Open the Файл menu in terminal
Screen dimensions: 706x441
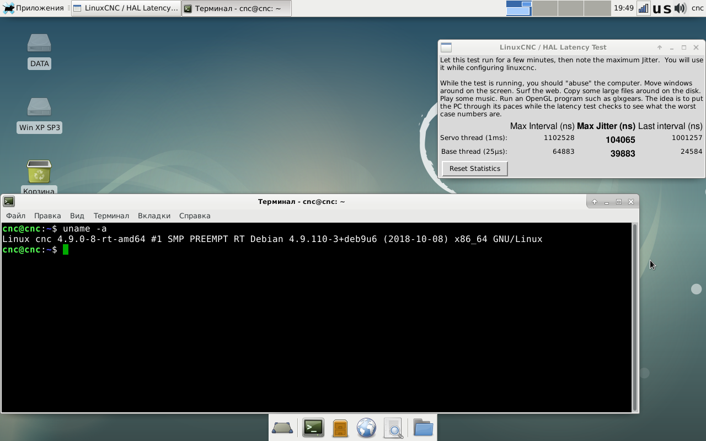point(15,216)
